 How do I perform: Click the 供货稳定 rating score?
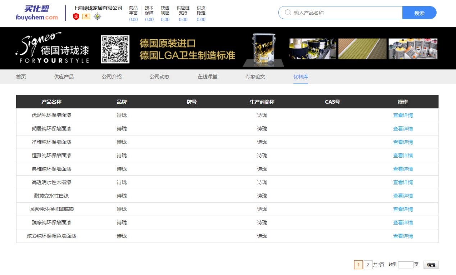(201, 20)
